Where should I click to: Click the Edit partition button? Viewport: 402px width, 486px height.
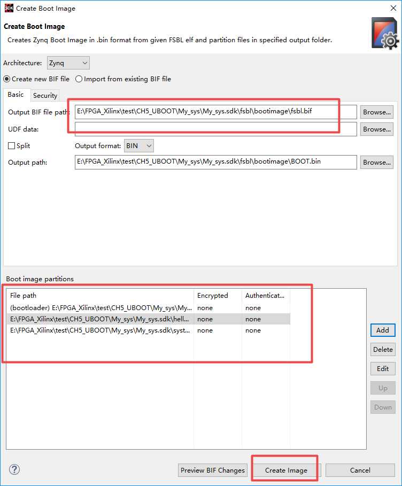tap(383, 368)
